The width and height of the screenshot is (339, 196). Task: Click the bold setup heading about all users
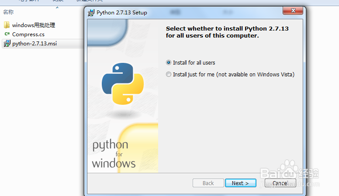(227, 32)
